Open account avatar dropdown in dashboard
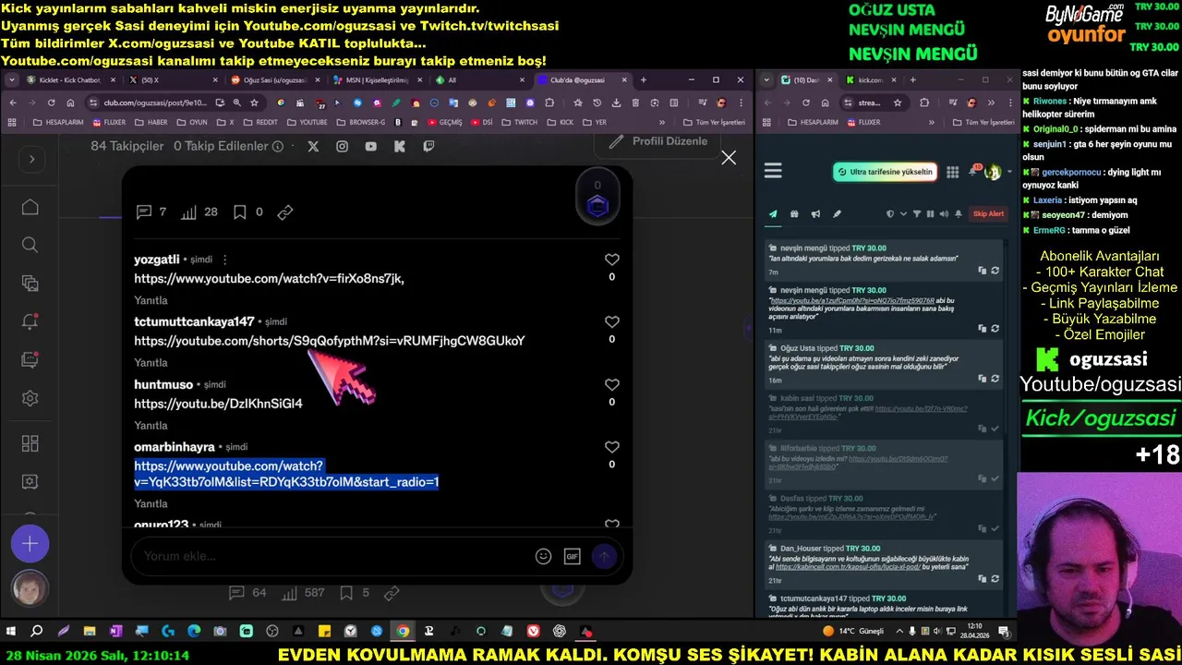This screenshot has width=1182, height=665. (x=996, y=173)
